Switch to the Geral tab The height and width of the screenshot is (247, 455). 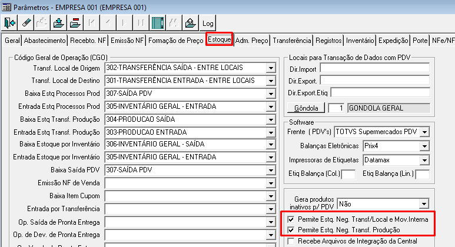coord(12,41)
